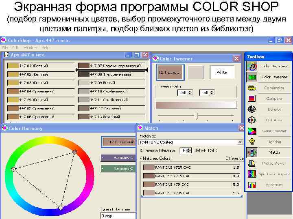Open the Profile Viewer icon
Image resolution: width=293 pixels, height=219 pixels.
252,163
